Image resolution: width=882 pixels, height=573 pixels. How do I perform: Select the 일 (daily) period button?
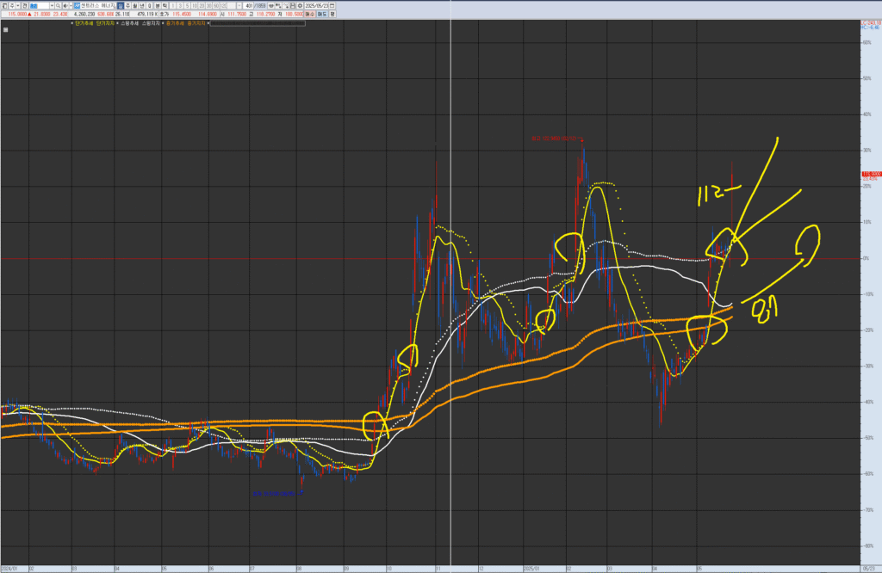tap(121, 6)
